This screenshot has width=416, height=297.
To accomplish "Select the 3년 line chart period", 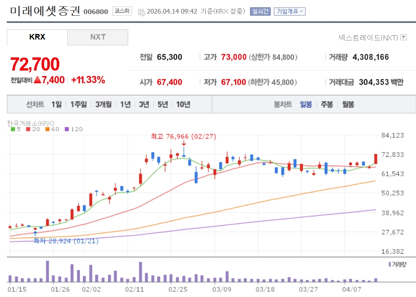I will click(144, 104).
